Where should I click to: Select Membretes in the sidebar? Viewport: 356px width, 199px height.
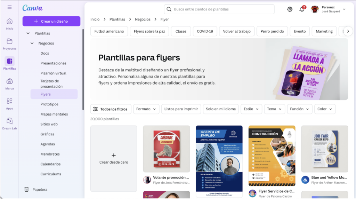50,154
